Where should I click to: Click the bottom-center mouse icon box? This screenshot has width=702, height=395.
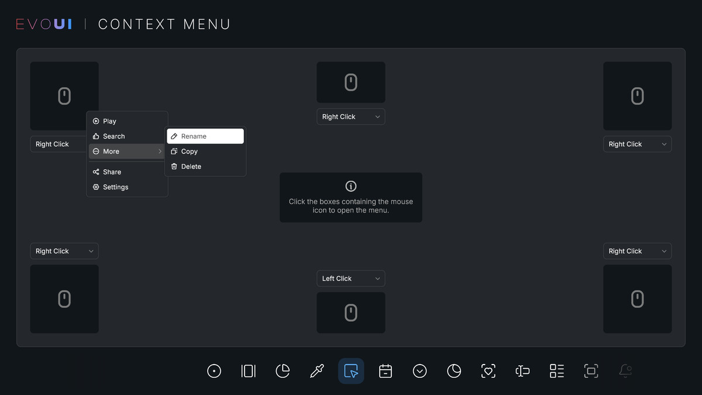350,312
